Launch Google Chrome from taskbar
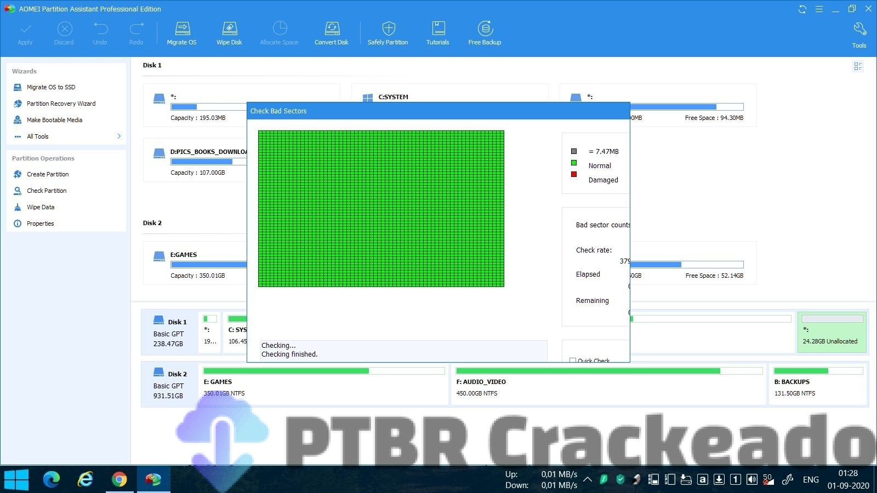The width and height of the screenshot is (877, 493). [x=119, y=480]
